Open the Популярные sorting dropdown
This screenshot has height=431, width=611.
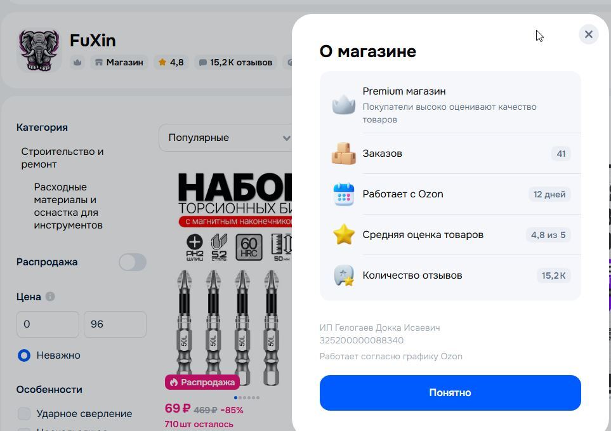click(226, 138)
